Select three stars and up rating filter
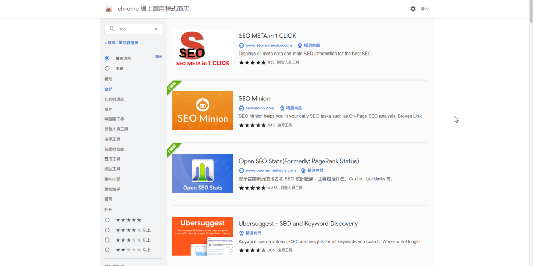 click(107, 240)
